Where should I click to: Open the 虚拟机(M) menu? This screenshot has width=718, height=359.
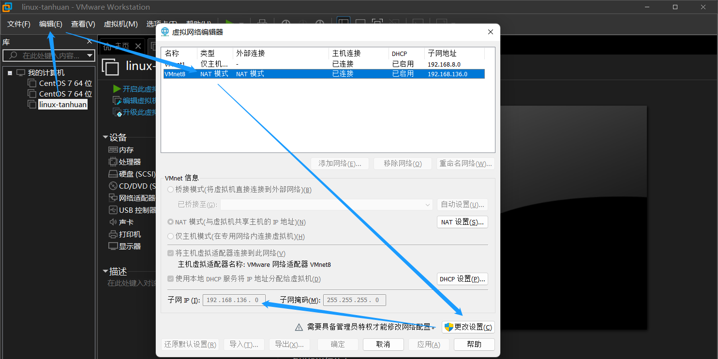point(121,24)
